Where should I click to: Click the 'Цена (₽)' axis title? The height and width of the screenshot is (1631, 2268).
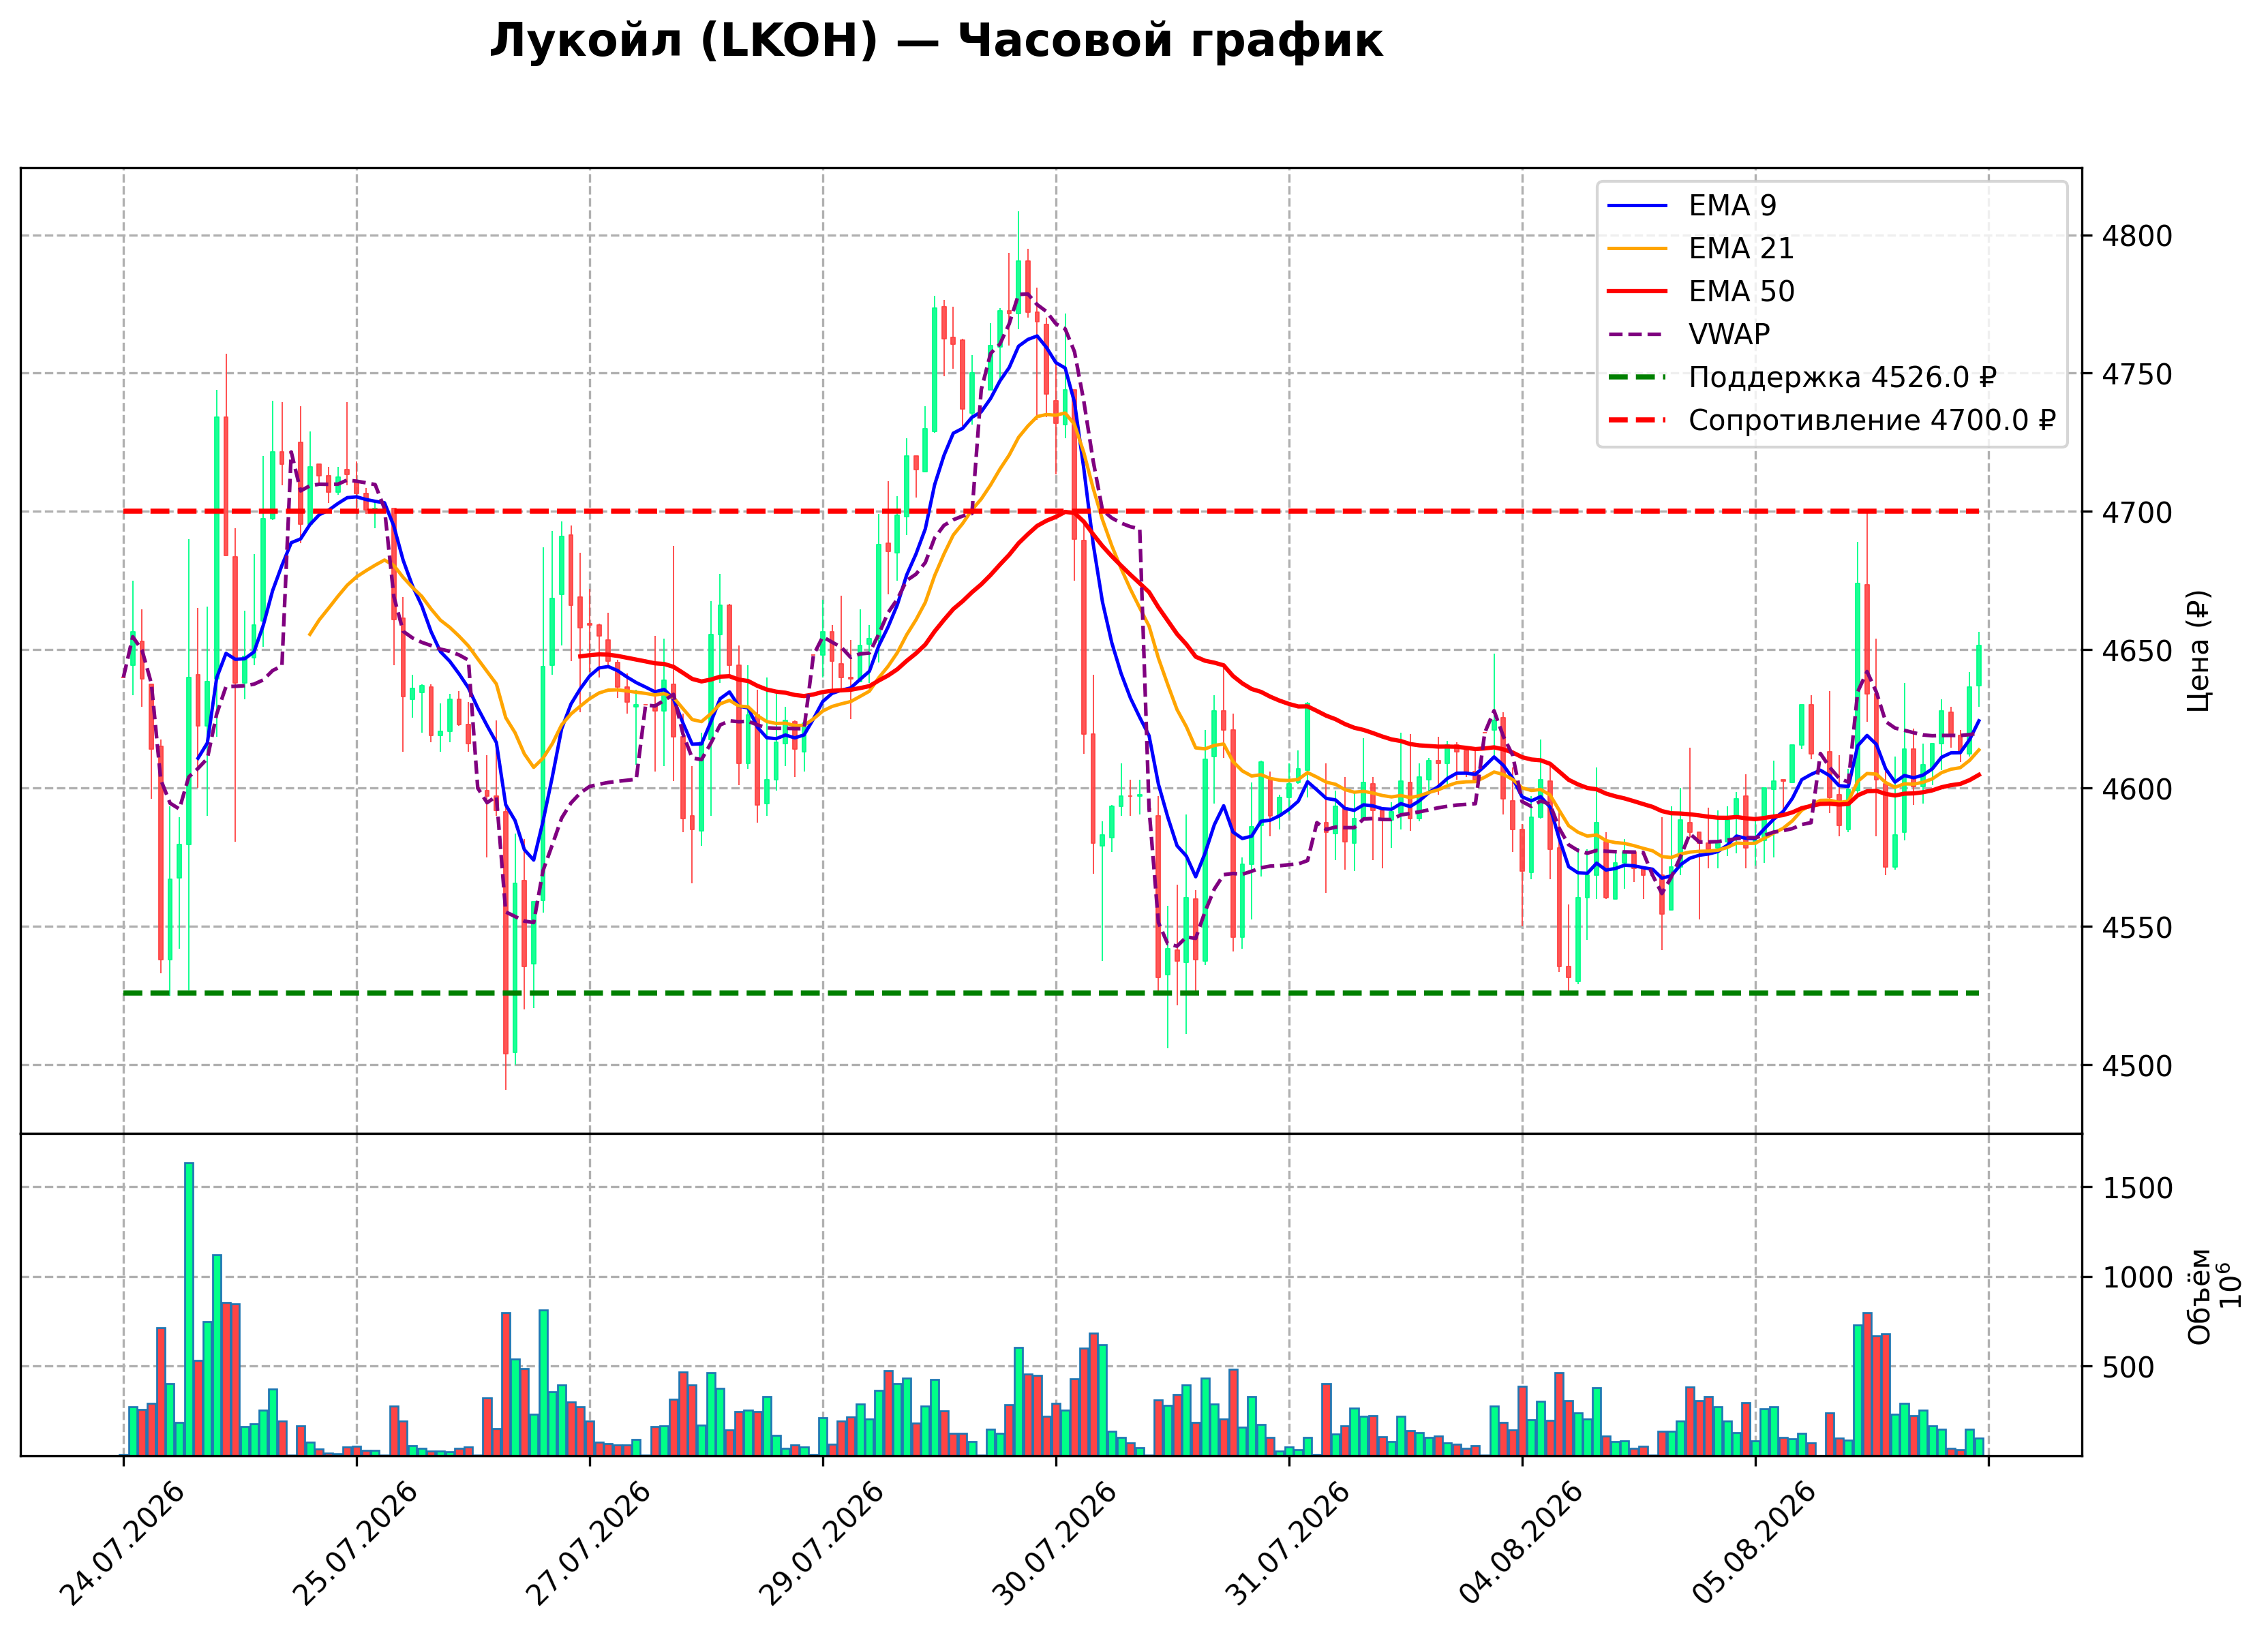[2199, 651]
